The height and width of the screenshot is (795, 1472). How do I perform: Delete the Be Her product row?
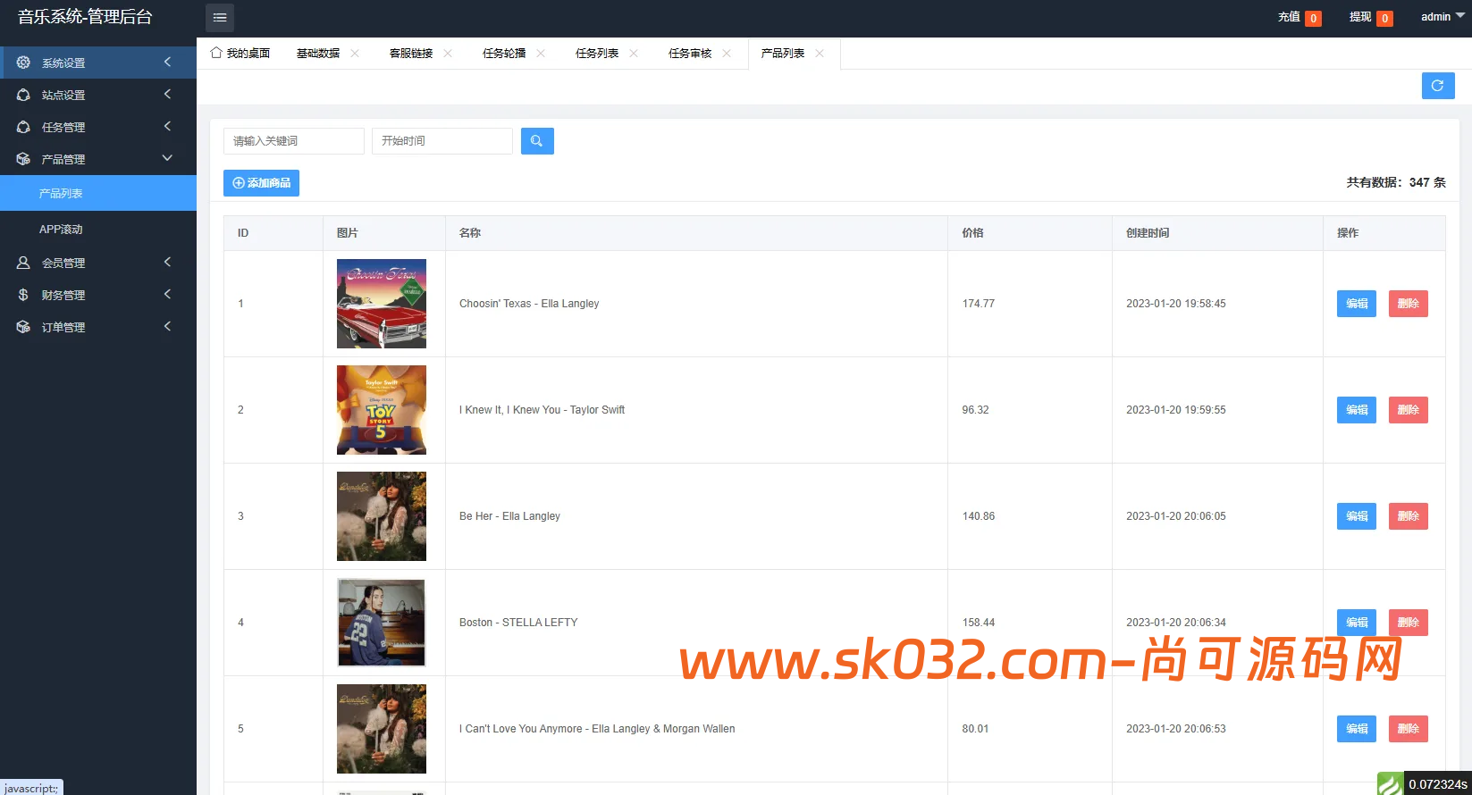pyautogui.click(x=1409, y=516)
